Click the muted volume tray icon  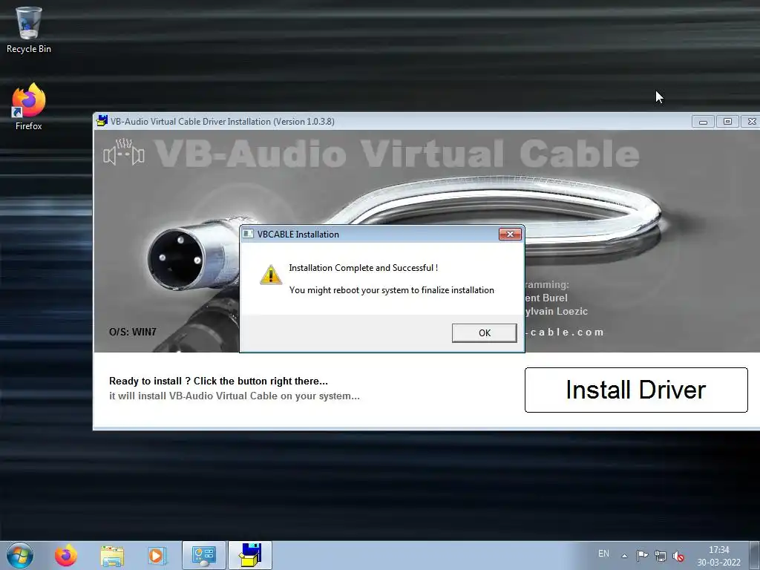tap(678, 557)
